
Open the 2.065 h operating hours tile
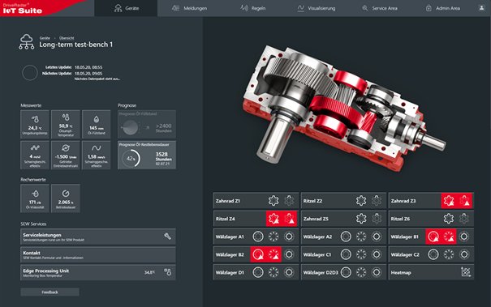(66, 198)
